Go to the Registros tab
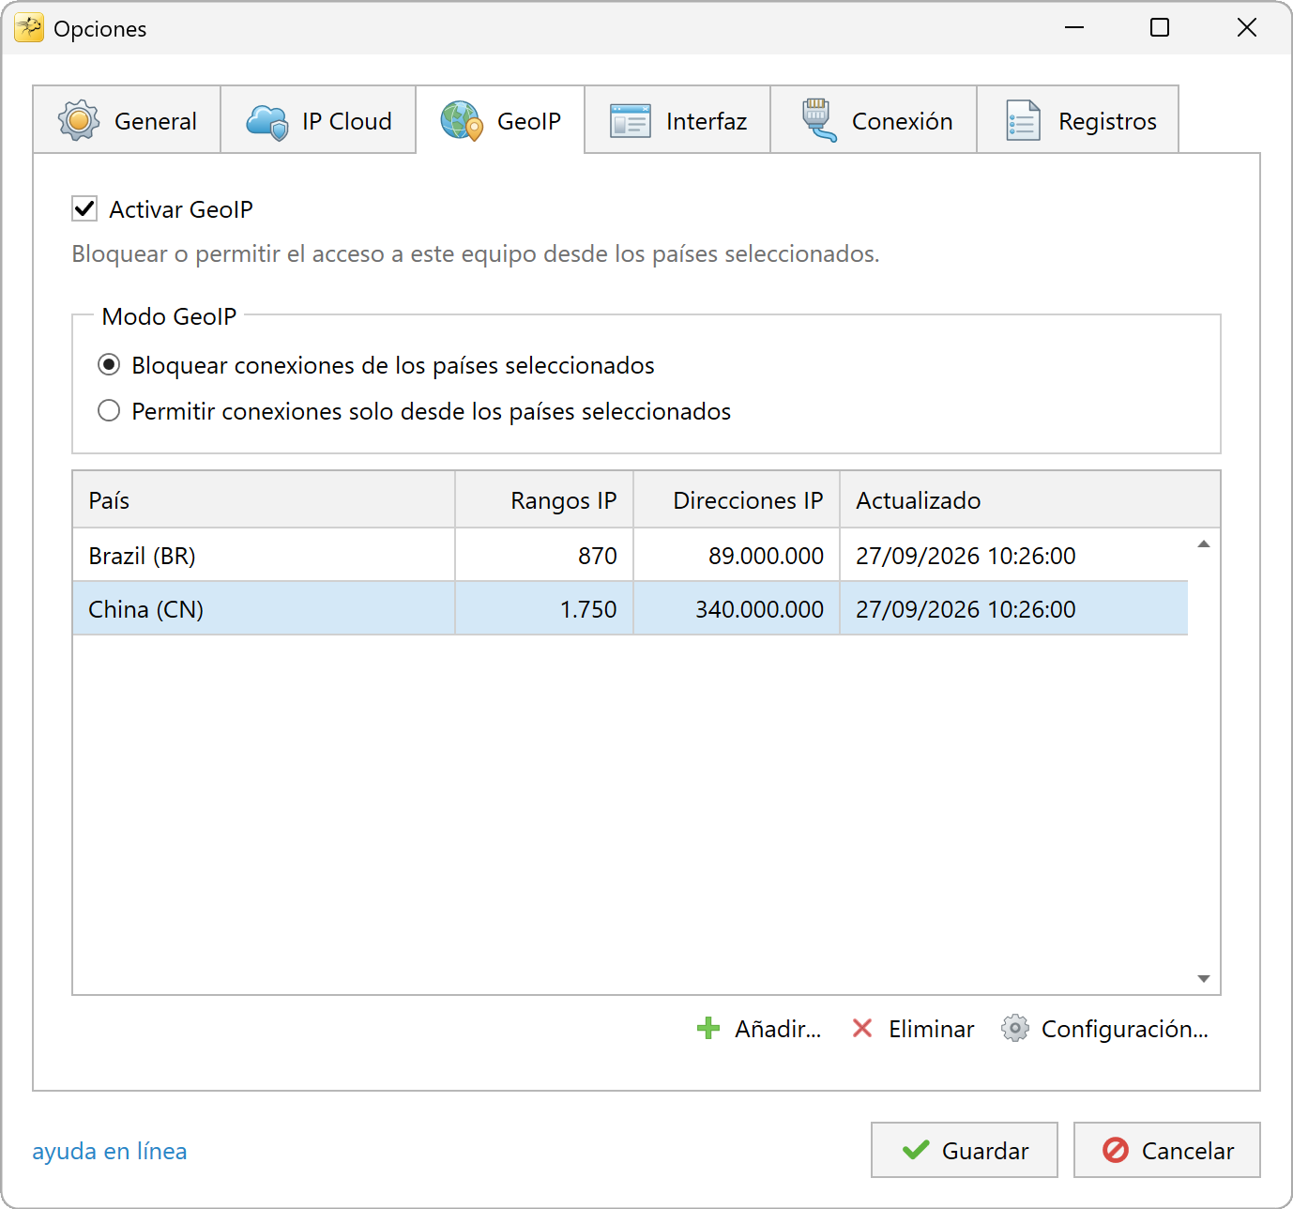Image resolution: width=1293 pixels, height=1209 pixels. pyautogui.click(x=1078, y=120)
